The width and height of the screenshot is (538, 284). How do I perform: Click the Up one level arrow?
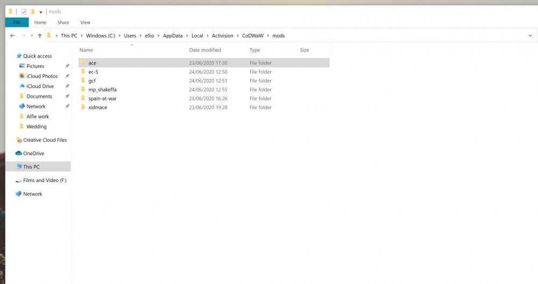40,36
